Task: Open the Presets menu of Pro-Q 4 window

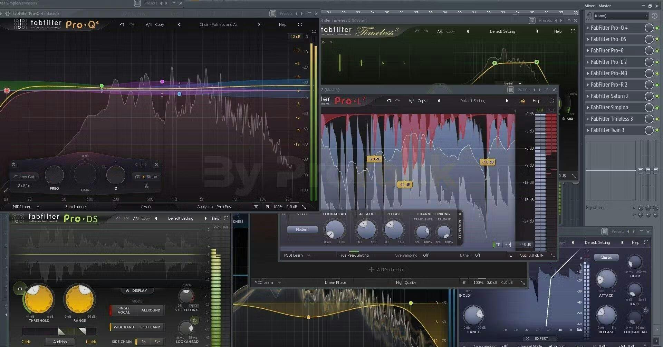Action: (286, 13)
